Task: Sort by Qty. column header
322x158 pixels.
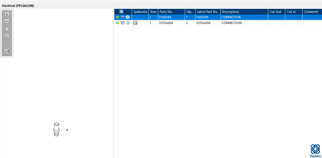Action: 190,12
